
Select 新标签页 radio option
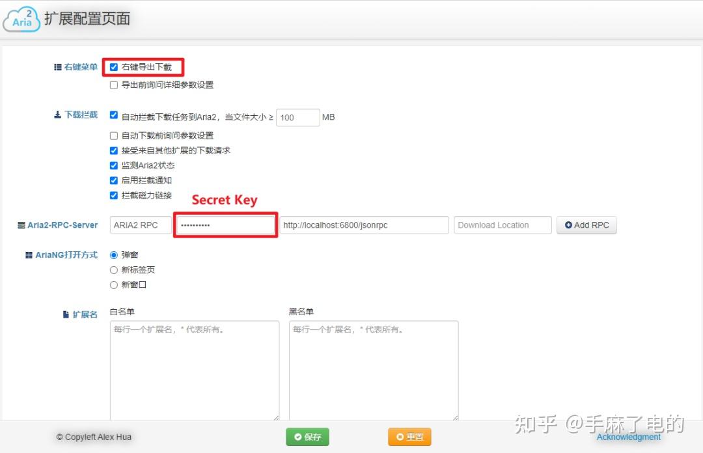pos(114,270)
